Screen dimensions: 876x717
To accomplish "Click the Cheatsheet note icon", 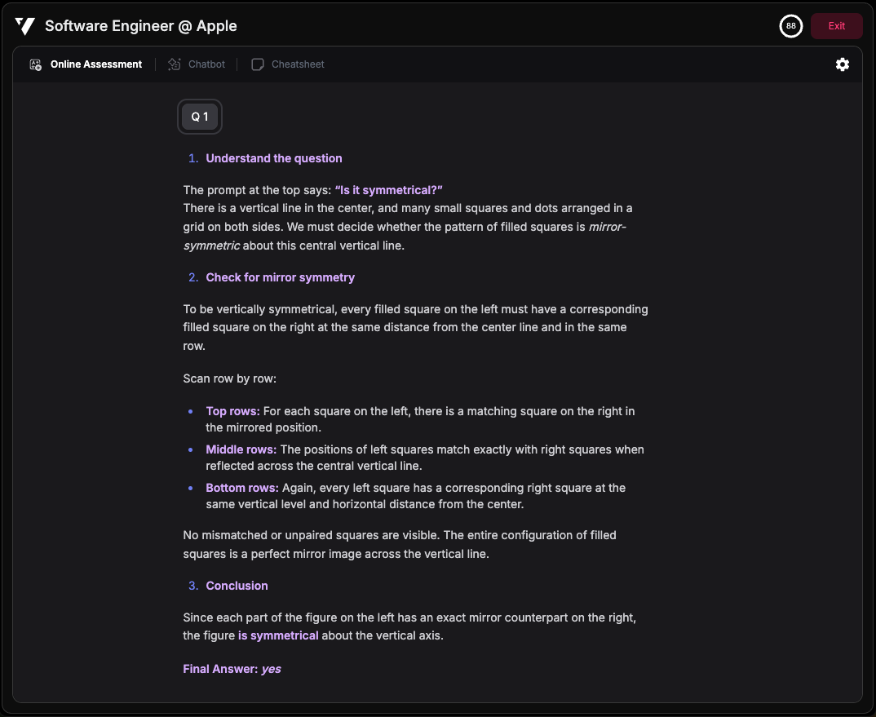I will click(258, 64).
